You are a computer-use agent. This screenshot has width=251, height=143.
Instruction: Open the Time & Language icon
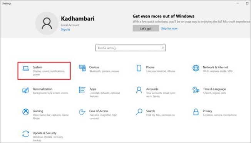[x=196, y=90]
